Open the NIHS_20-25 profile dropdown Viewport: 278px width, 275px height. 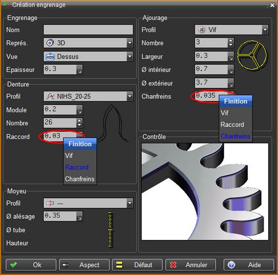click(x=130, y=96)
